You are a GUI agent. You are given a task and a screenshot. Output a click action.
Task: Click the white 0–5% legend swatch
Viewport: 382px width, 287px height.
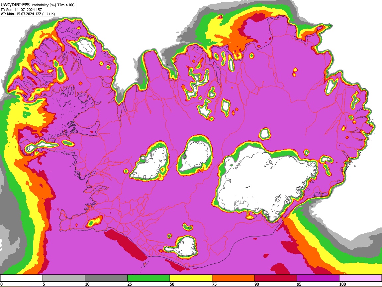coord(22,278)
